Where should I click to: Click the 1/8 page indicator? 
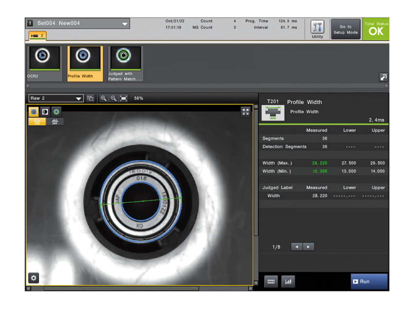(276, 247)
